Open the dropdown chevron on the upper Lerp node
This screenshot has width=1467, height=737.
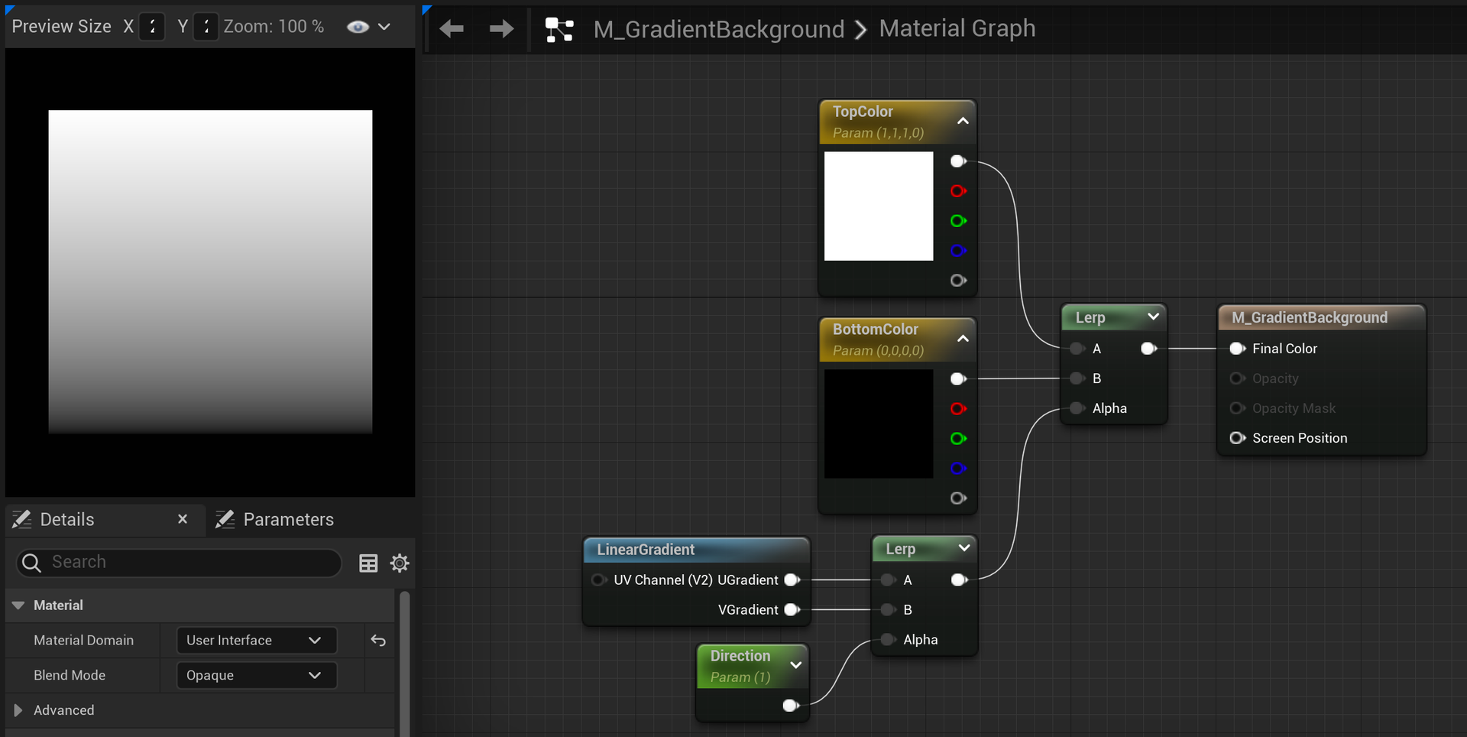[x=1153, y=317]
